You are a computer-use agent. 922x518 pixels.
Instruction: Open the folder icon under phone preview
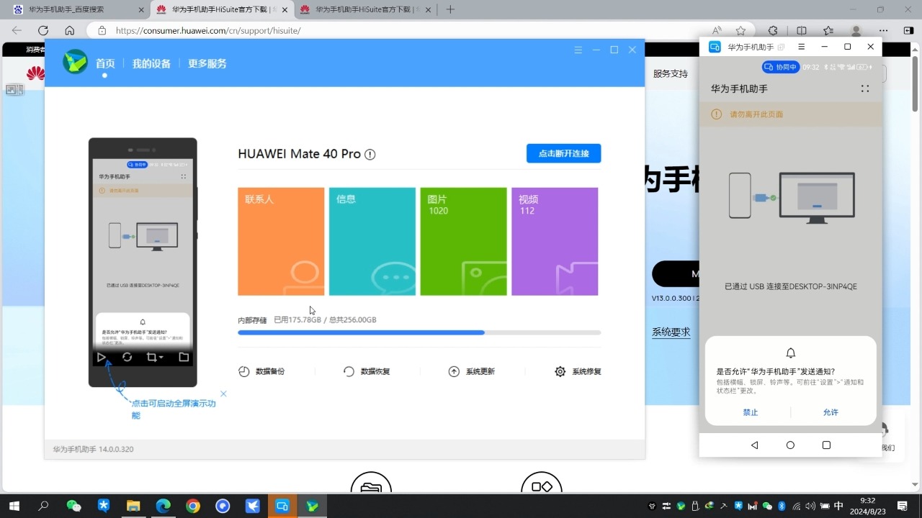tap(184, 357)
